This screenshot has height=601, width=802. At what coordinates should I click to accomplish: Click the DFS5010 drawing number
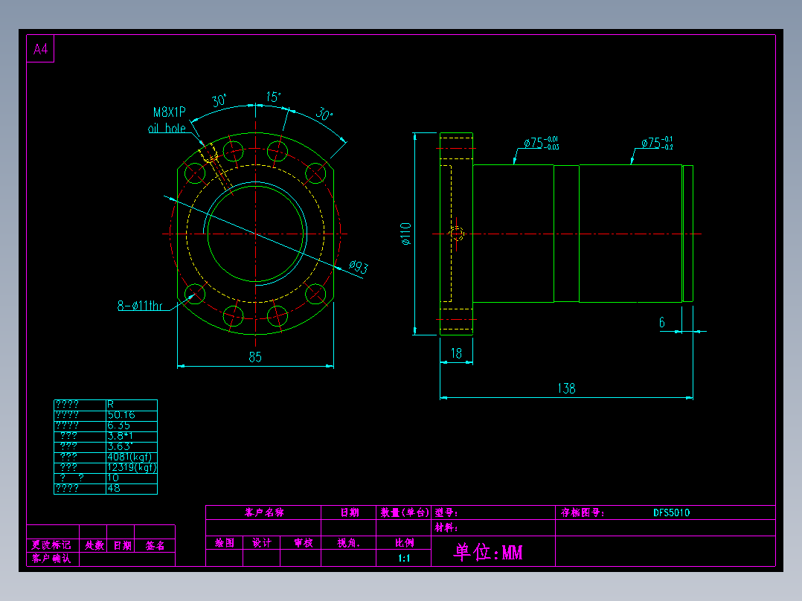672,512
